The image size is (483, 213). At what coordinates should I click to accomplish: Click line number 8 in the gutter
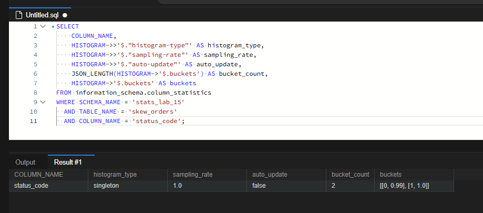tap(35, 93)
